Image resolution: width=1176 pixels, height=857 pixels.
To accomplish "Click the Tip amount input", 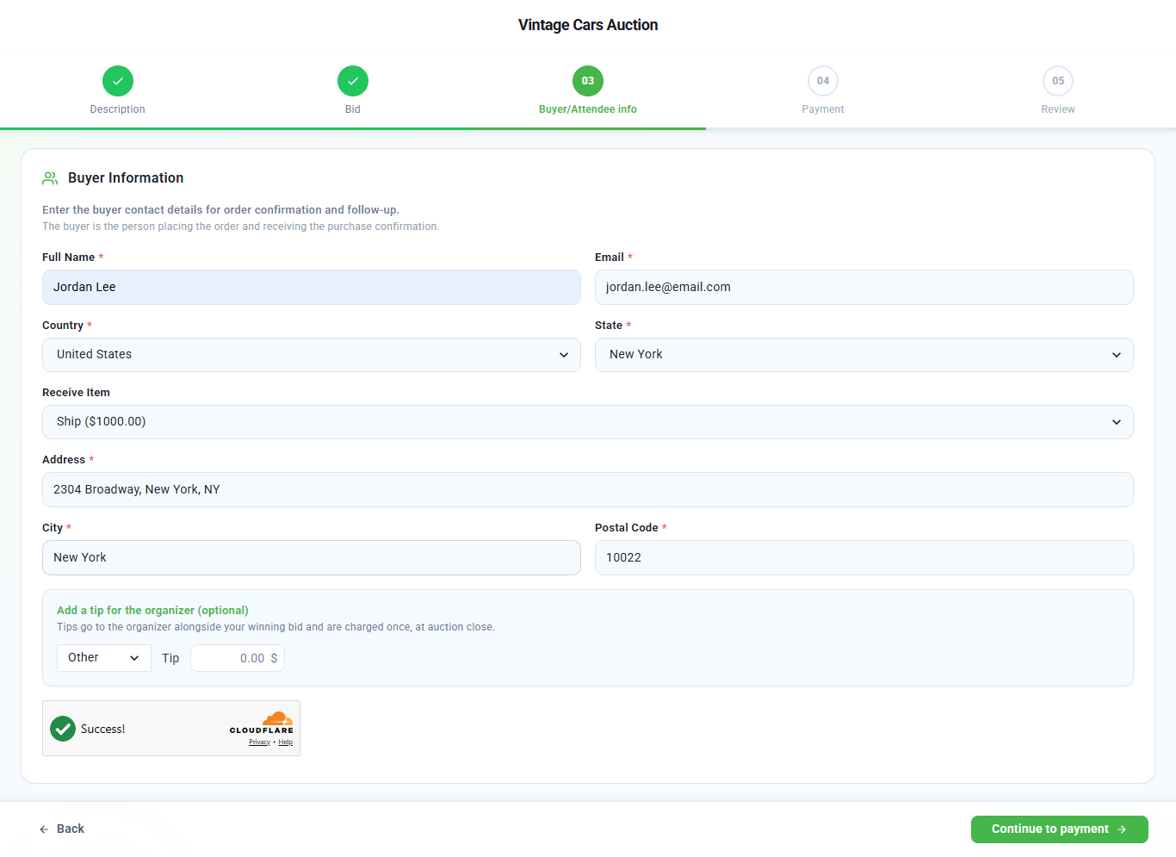I will tap(238, 658).
